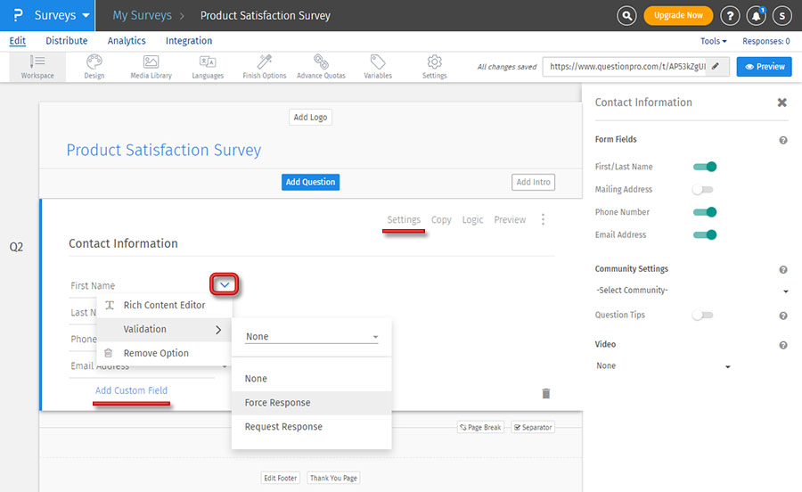This screenshot has height=492, width=802.
Task: Open the Select Community dropdown
Action: tap(692, 291)
